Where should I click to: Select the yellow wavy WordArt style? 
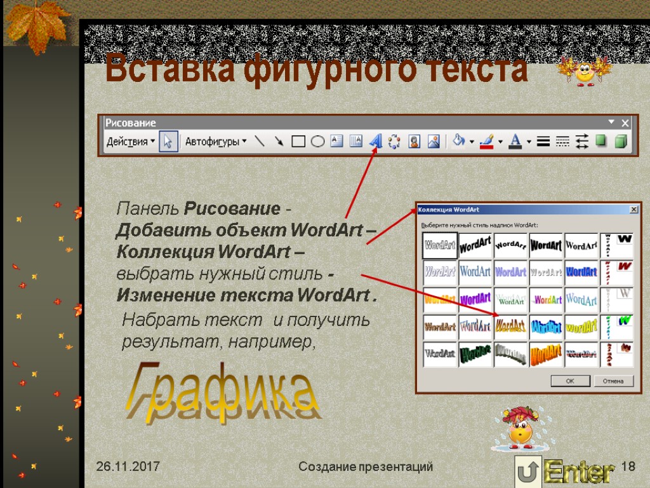[x=581, y=326]
